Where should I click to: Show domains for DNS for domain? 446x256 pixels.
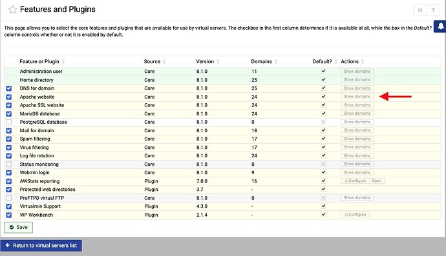(x=357, y=88)
